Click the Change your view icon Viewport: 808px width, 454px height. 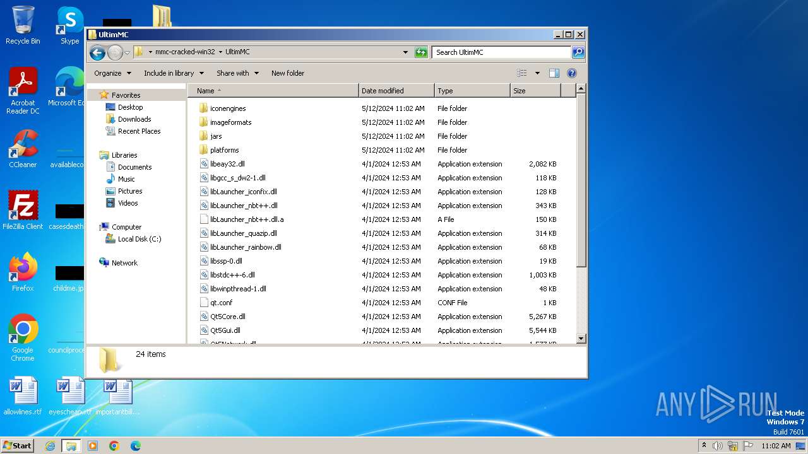(x=522, y=73)
